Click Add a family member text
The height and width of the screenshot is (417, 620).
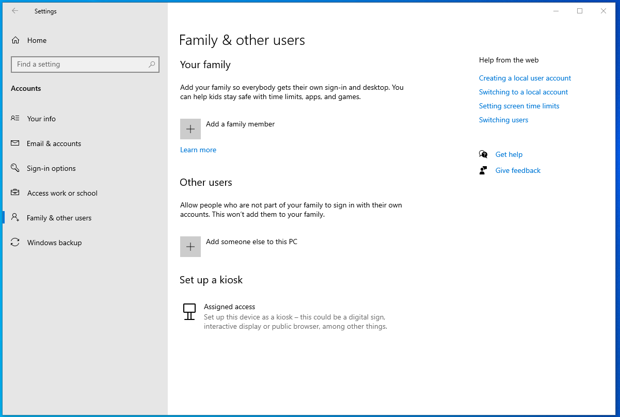pyautogui.click(x=240, y=124)
